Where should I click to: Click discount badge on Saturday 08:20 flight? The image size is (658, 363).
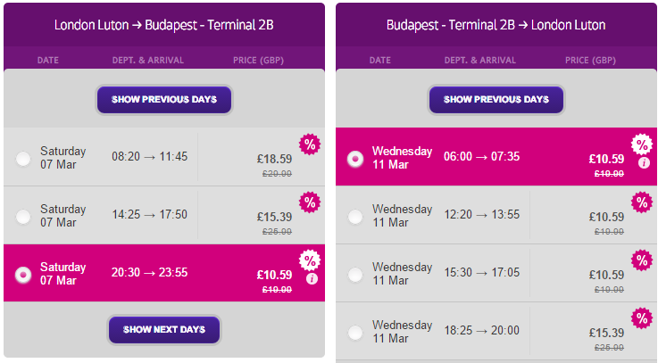310,144
